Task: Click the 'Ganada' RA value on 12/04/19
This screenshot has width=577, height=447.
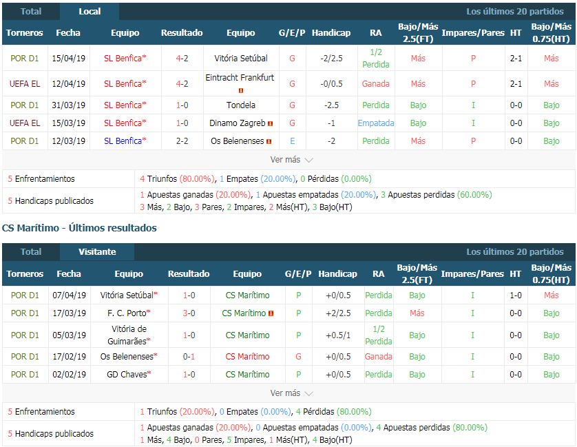Action: tap(376, 84)
